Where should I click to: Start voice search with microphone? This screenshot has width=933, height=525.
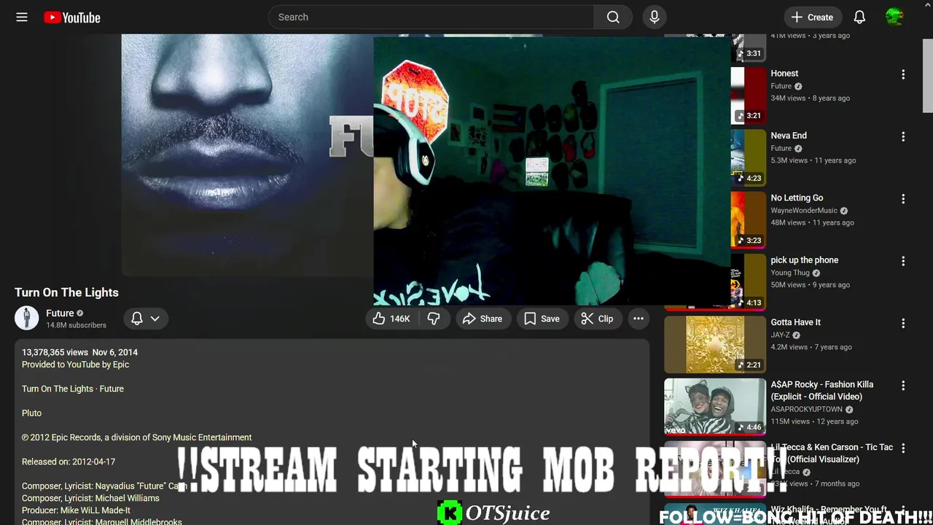tap(654, 17)
